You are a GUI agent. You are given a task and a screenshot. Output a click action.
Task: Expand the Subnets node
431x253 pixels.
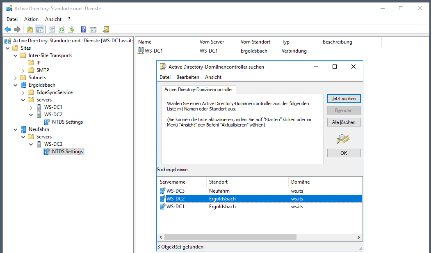[16, 78]
